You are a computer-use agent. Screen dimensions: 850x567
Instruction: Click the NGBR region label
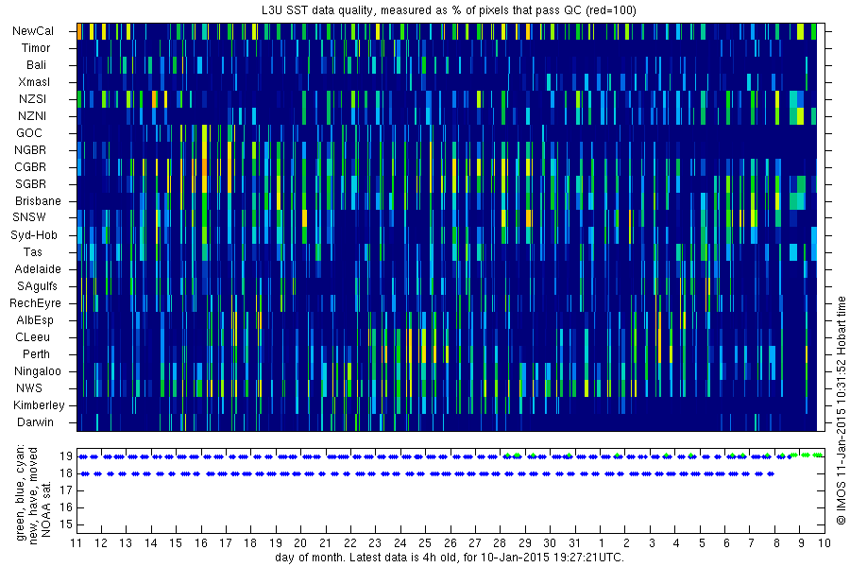[x=30, y=149]
